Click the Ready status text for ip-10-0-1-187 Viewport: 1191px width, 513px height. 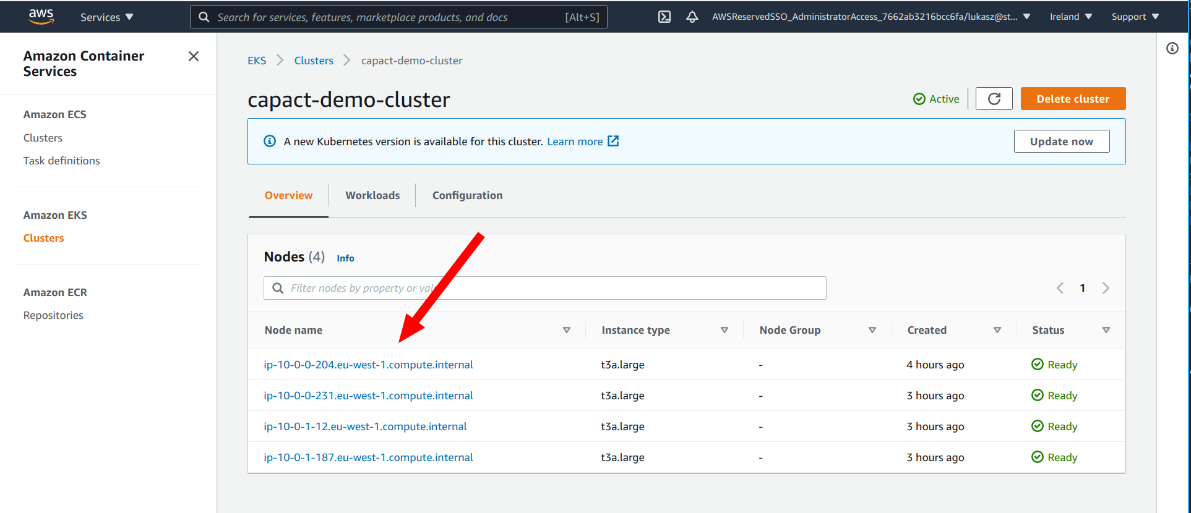point(1062,457)
